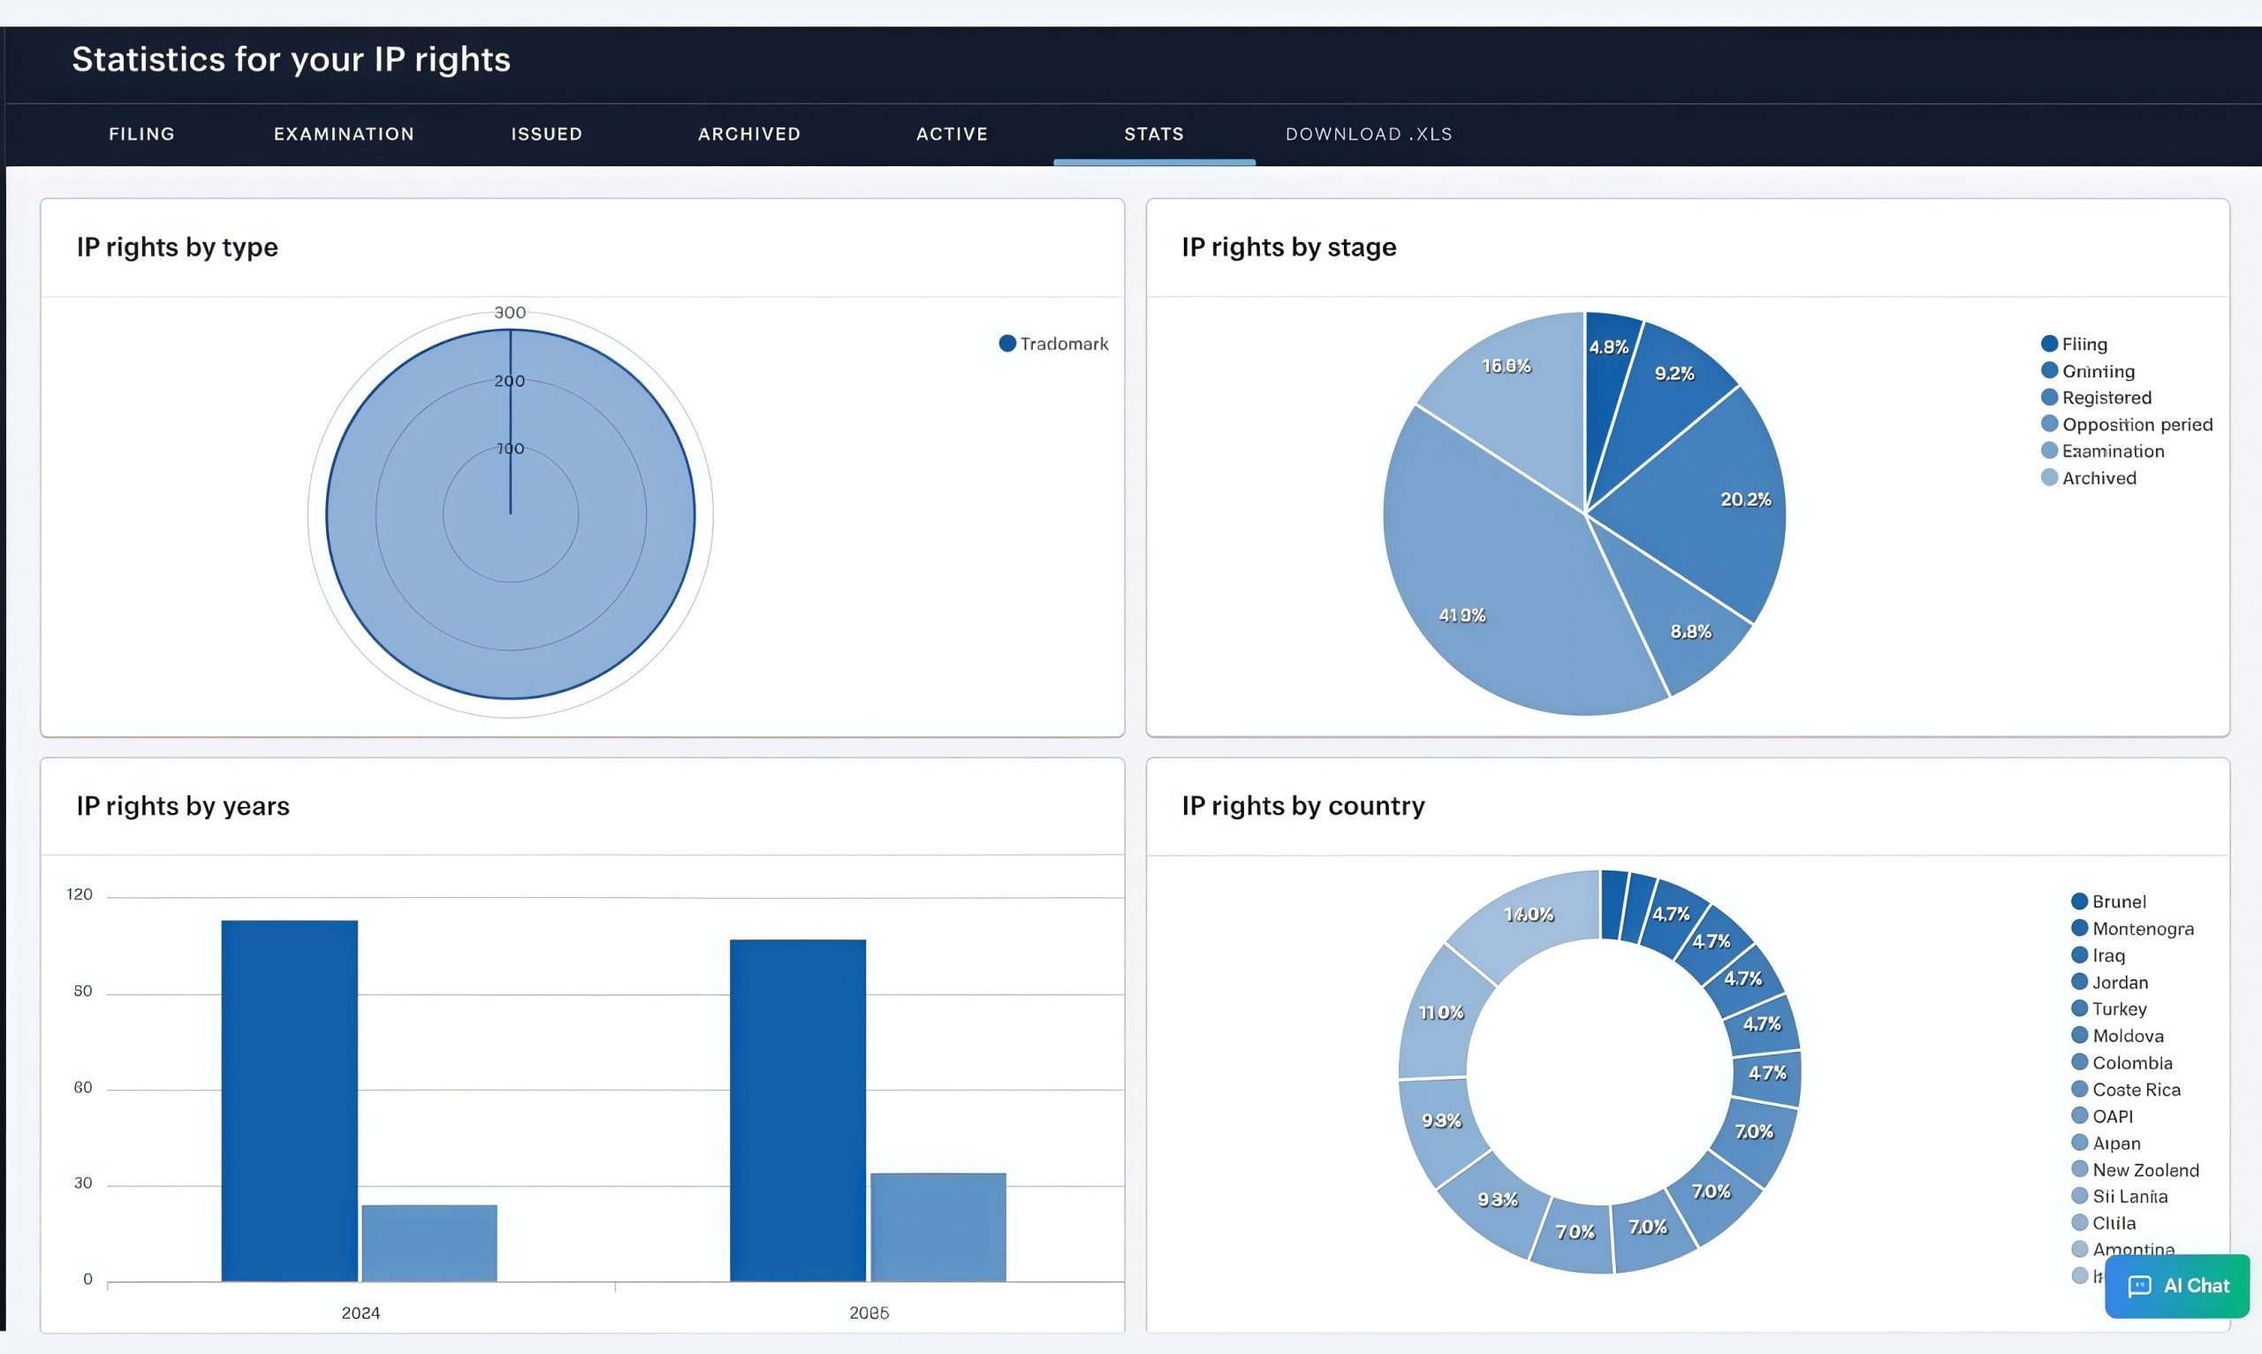2262x1354 pixels.
Task: Go to the Archived tab
Action: (748, 134)
